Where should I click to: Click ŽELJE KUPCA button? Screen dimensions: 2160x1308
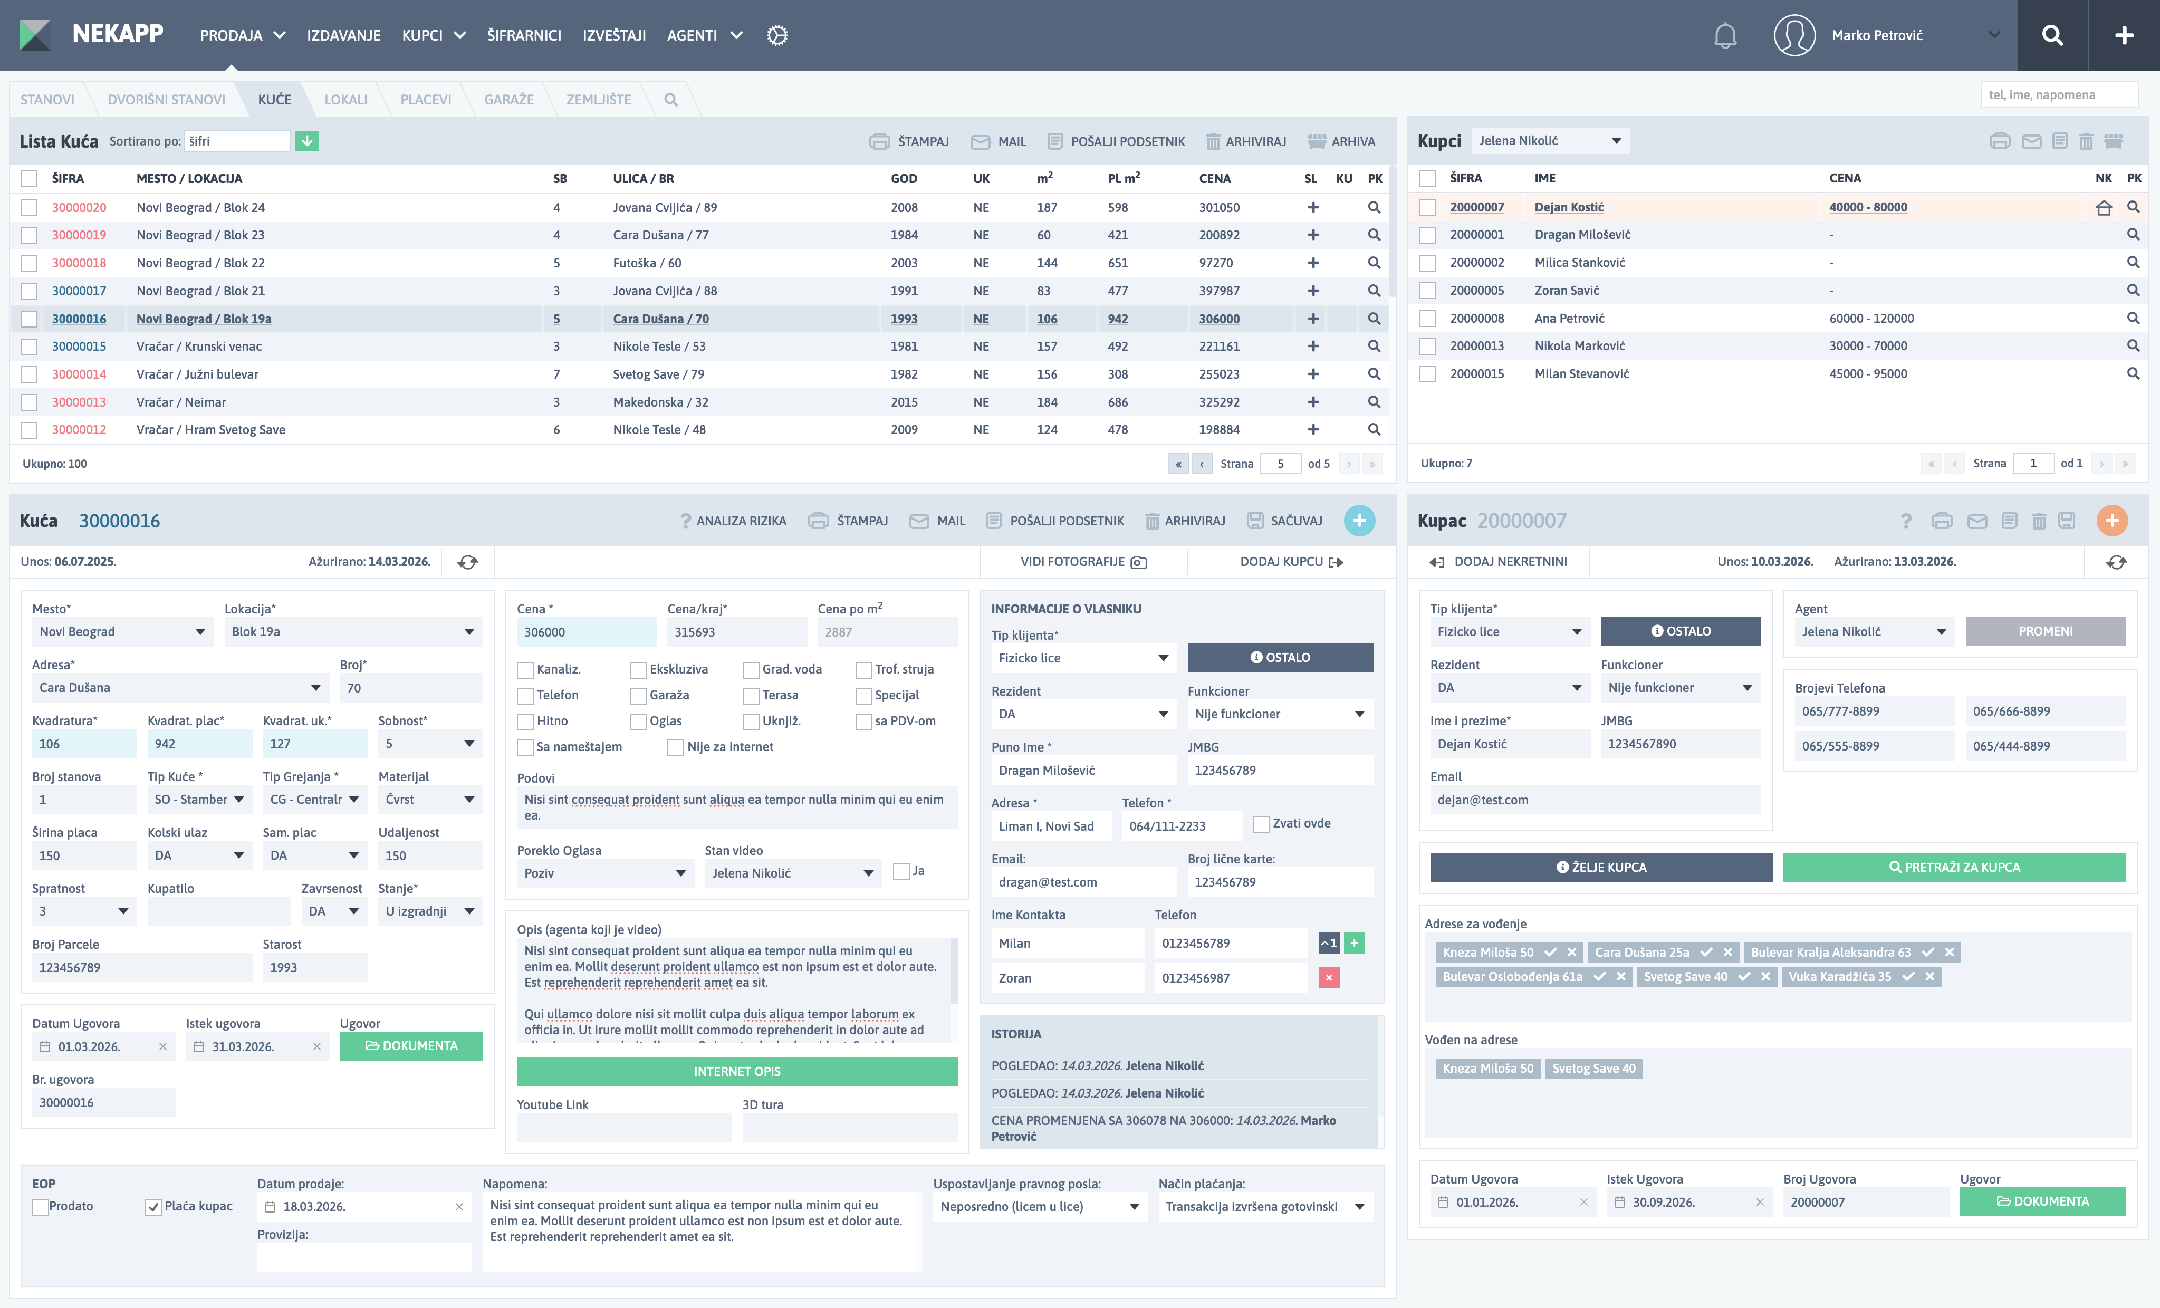pyautogui.click(x=1601, y=868)
